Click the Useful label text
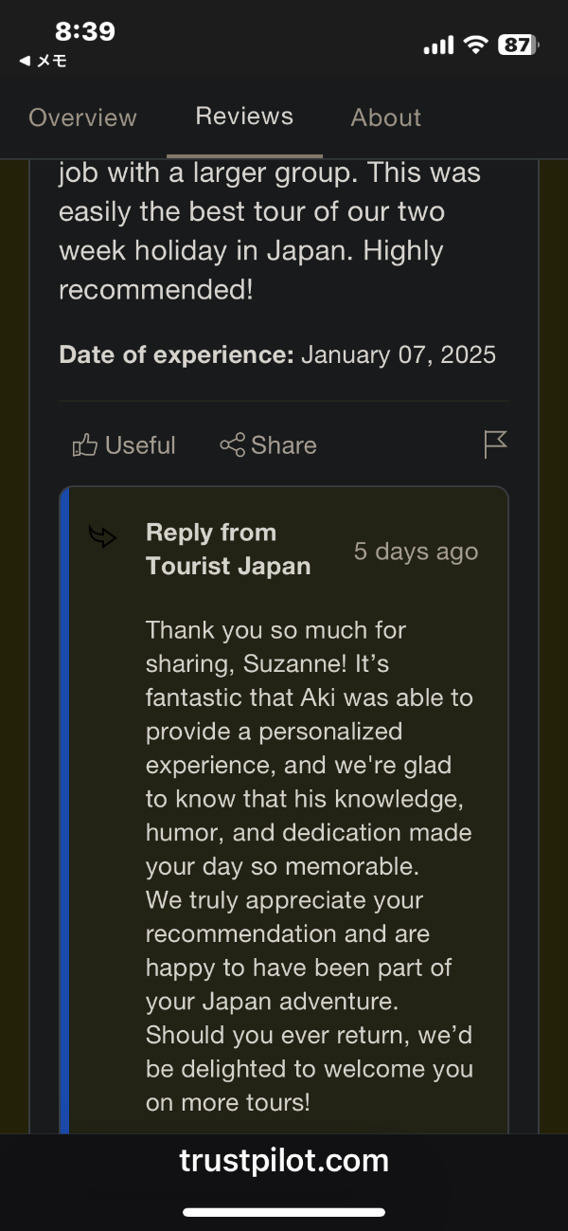 point(140,445)
